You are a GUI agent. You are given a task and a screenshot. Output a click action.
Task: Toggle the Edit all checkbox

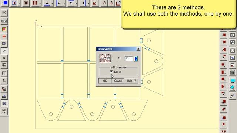pos(111,72)
